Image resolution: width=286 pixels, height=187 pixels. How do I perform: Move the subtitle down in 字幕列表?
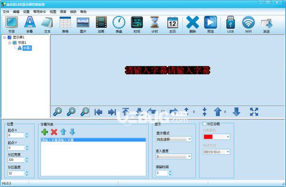[x=72, y=132]
